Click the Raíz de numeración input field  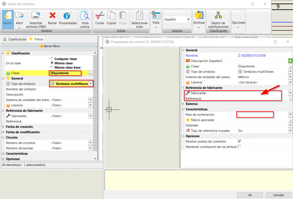pyautogui.click(x=255, y=114)
